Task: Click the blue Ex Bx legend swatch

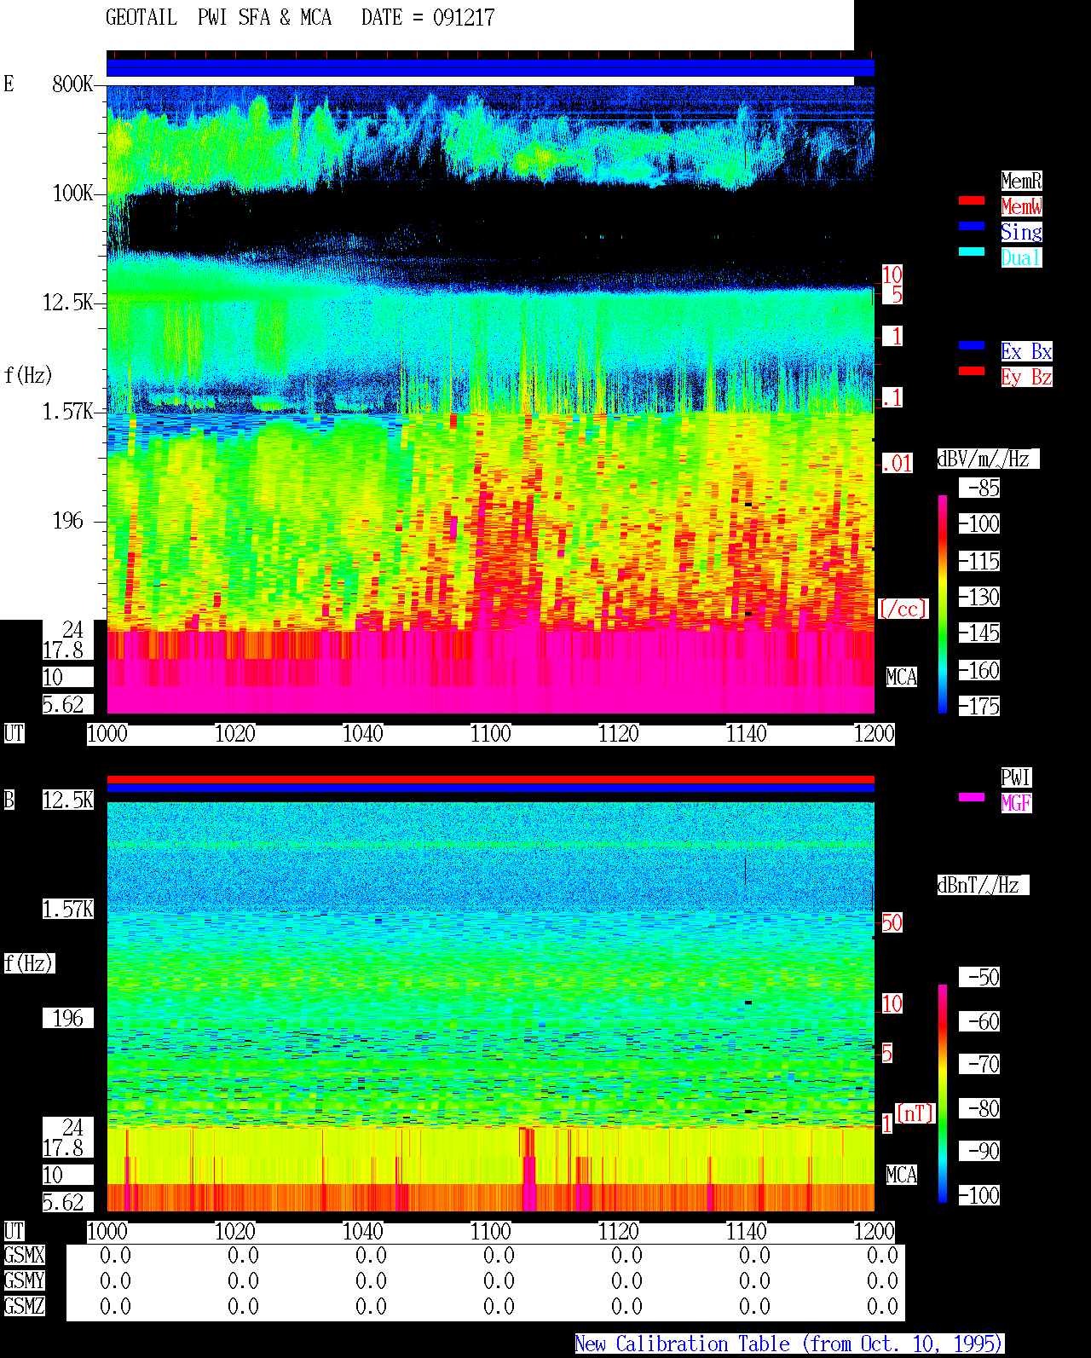Action: (972, 345)
